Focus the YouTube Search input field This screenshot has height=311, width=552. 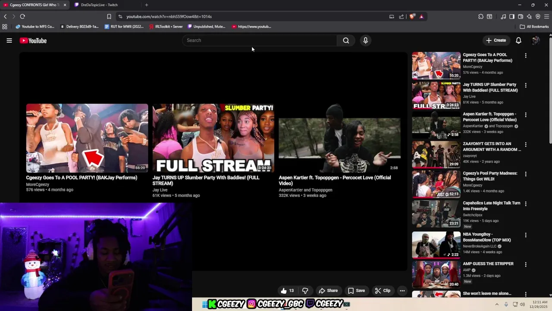tap(260, 40)
